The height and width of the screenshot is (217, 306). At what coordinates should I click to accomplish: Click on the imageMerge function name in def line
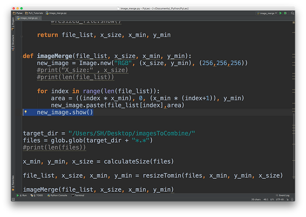point(54,56)
